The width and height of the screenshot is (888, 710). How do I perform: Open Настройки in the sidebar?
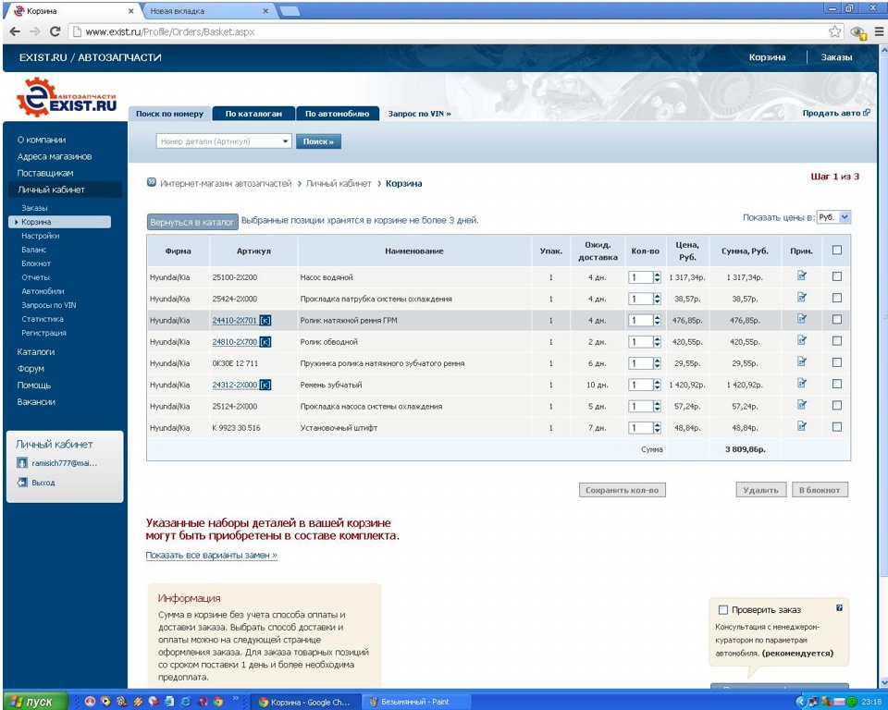point(40,236)
